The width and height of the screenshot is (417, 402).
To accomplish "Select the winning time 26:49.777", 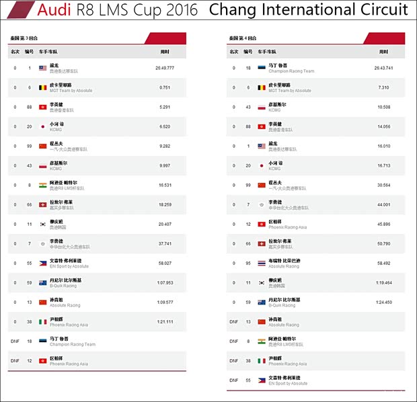I will pos(165,68).
